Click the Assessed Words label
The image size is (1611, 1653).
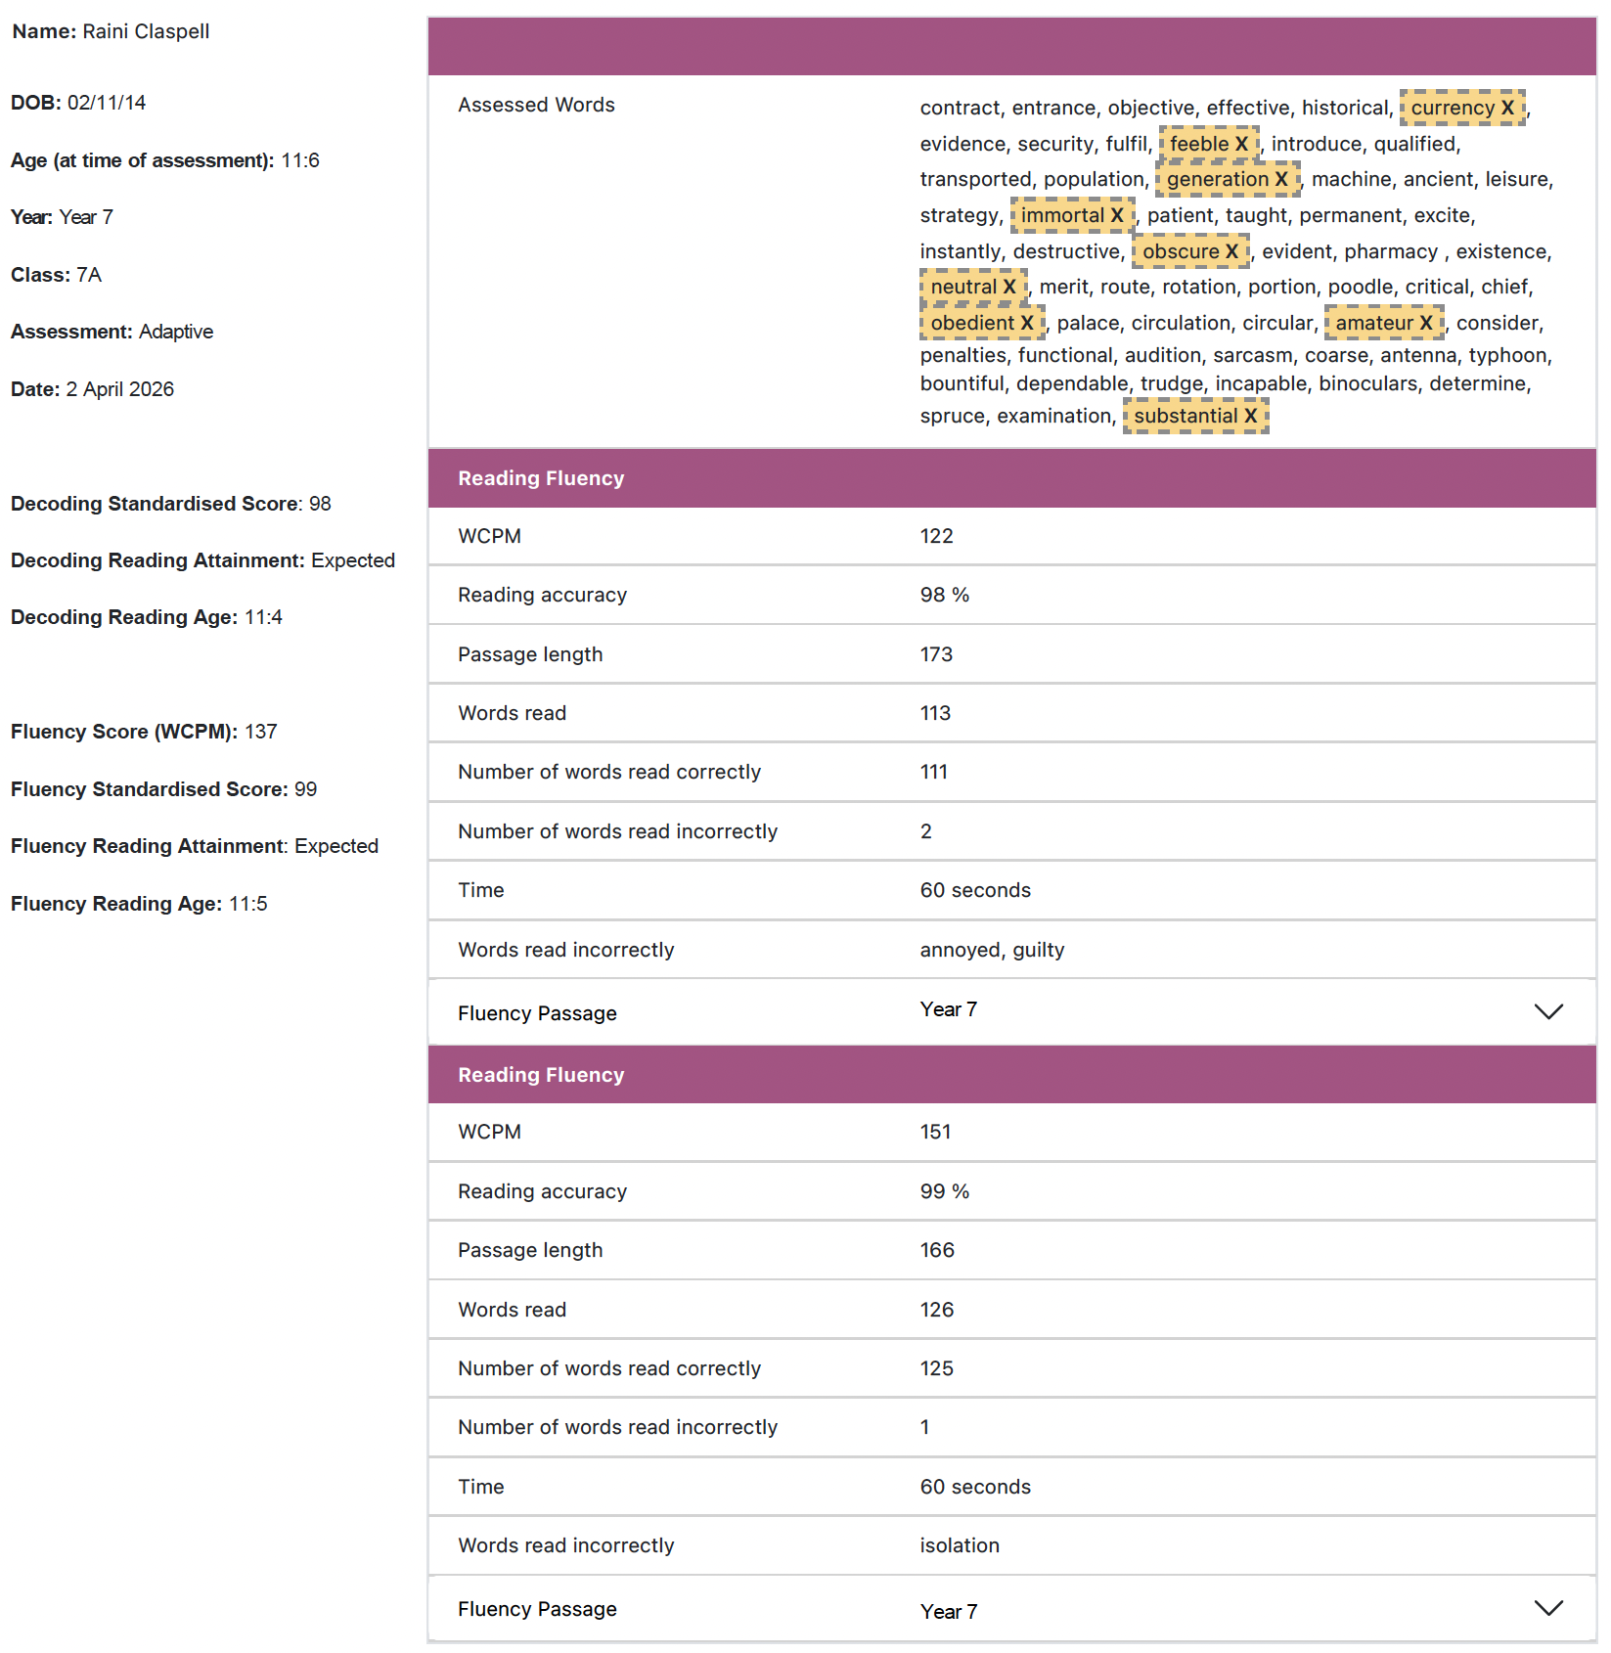pos(536,105)
